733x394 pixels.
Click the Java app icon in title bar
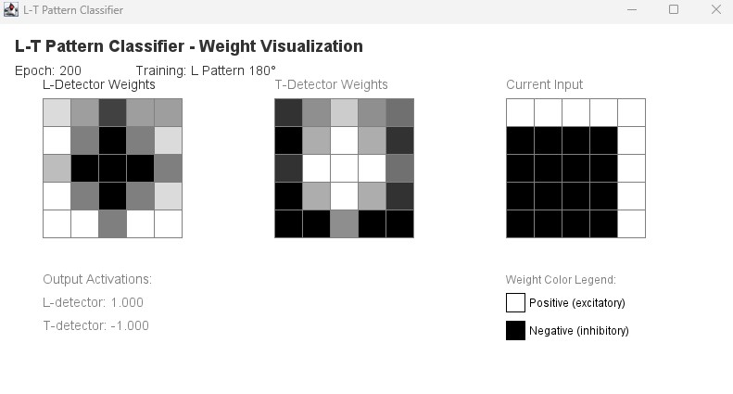[11, 10]
